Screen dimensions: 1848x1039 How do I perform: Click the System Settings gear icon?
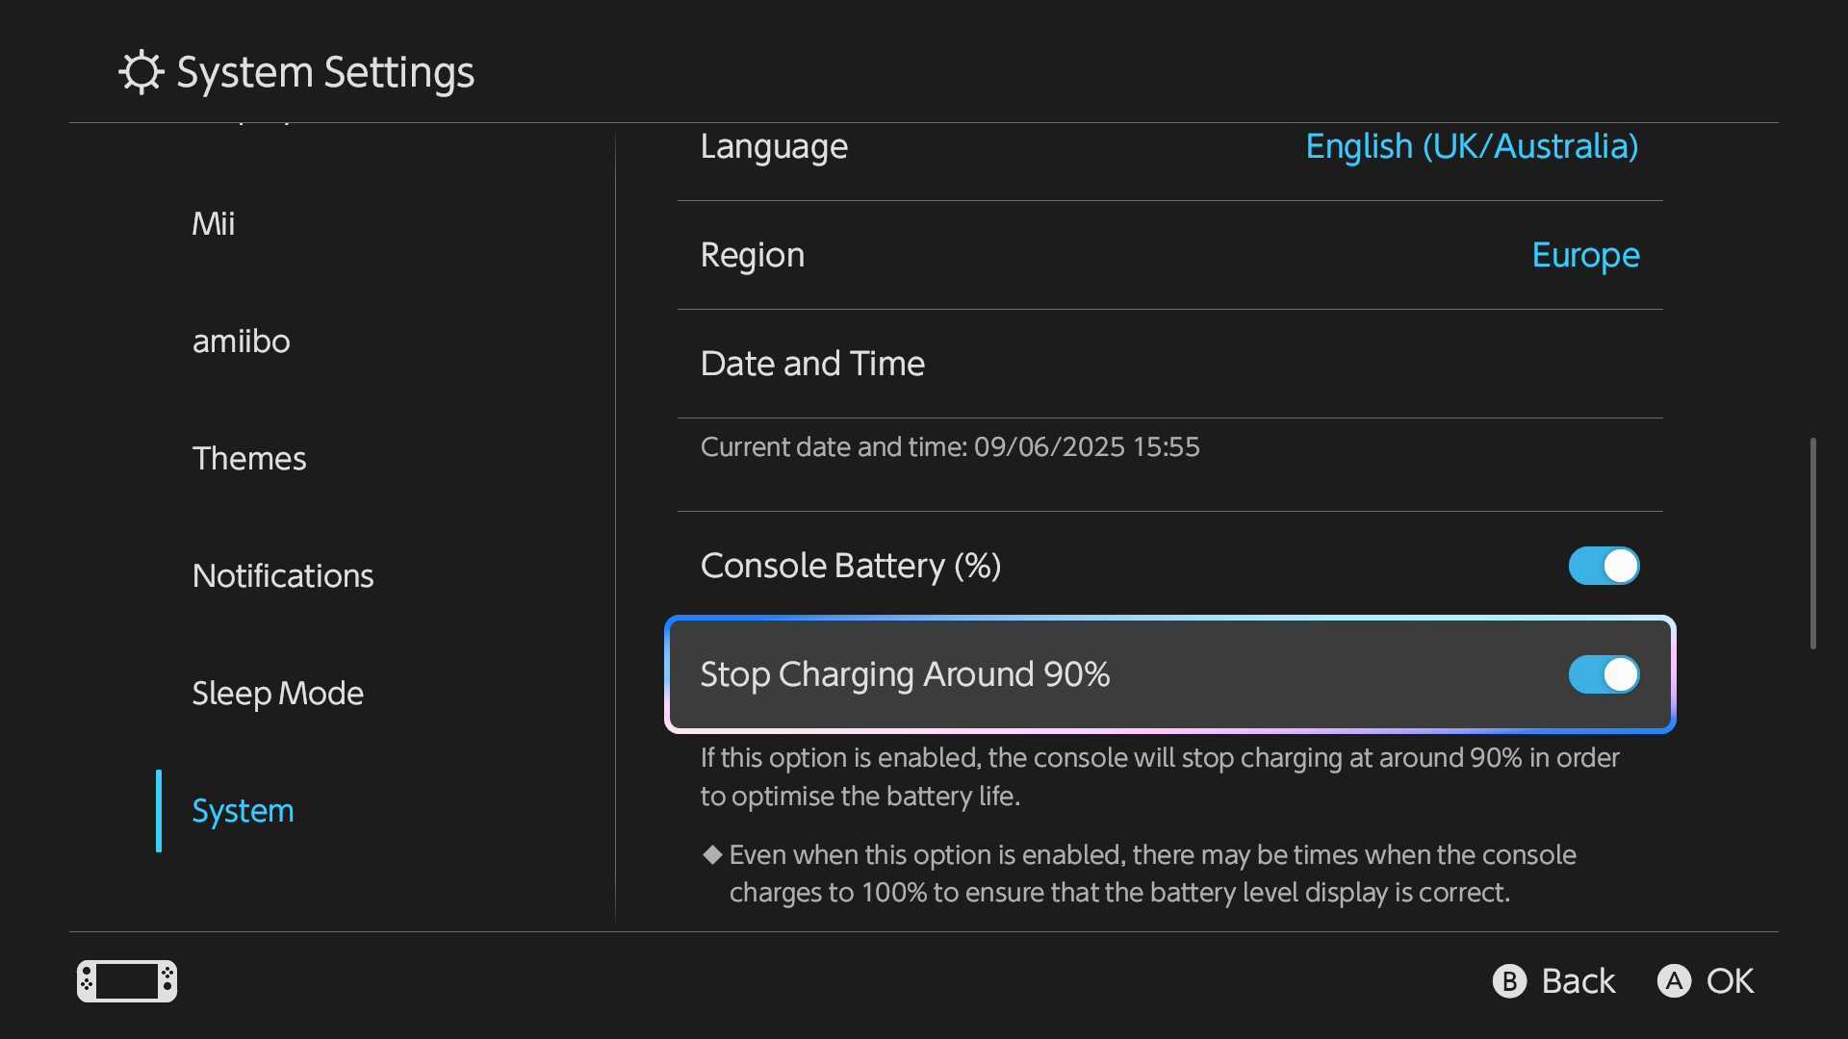pos(141,72)
